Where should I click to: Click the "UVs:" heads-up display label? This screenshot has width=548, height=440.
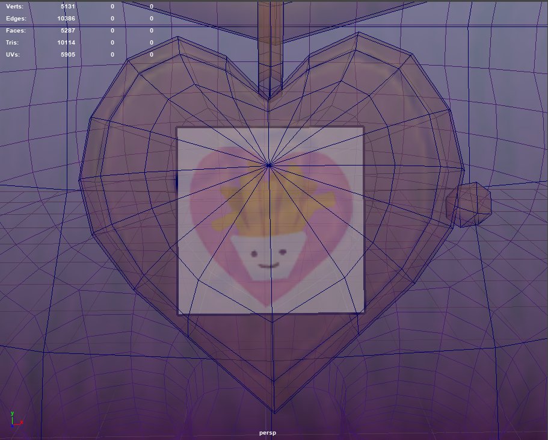tap(13, 55)
